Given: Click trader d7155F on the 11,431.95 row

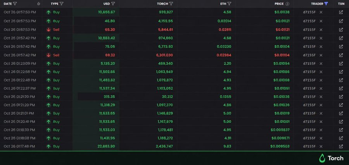Looking at the screenshot, I should pos(309,138).
